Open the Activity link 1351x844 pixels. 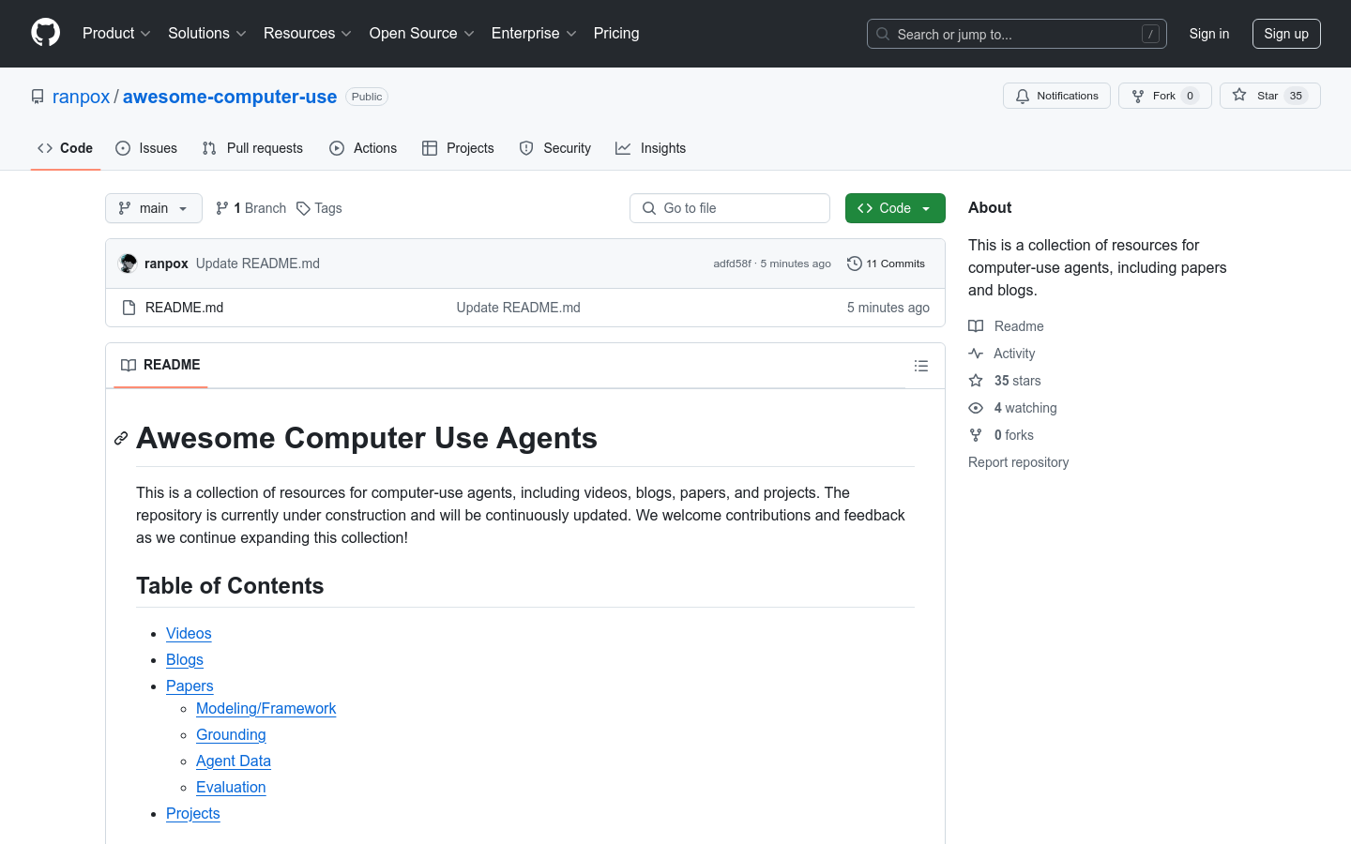pyautogui.click(x=1002, y=354)
